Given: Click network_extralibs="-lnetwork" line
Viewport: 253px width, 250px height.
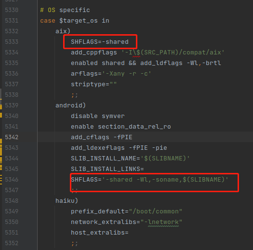Looking at the screenshot, I should [127, 222].
